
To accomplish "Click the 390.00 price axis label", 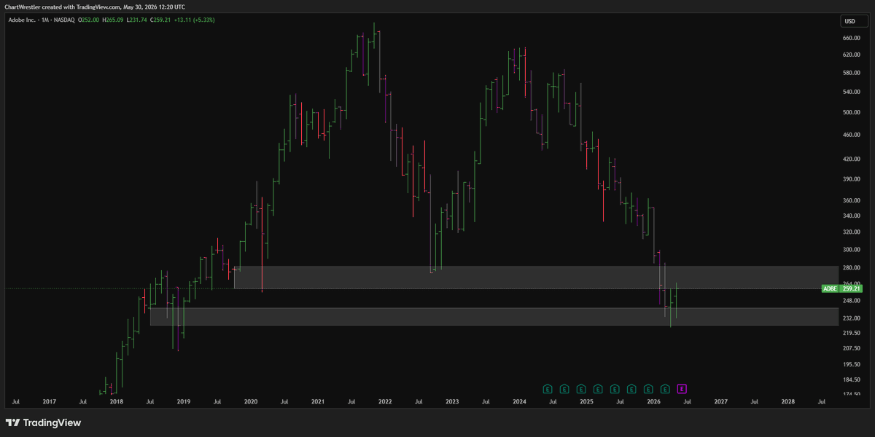I will (852, 178).
